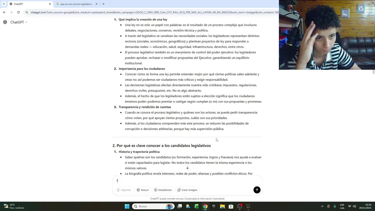
Task: Open the Windows Start menu
Action: [x=127, y=206]
